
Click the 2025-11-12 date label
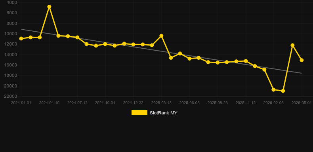point(246,103)
